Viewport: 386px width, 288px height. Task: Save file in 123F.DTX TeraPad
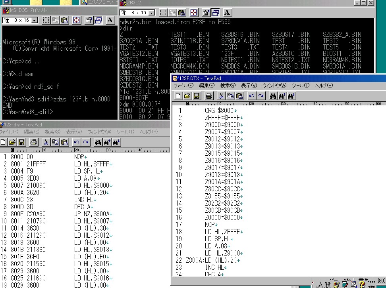[x=197, y=96]
